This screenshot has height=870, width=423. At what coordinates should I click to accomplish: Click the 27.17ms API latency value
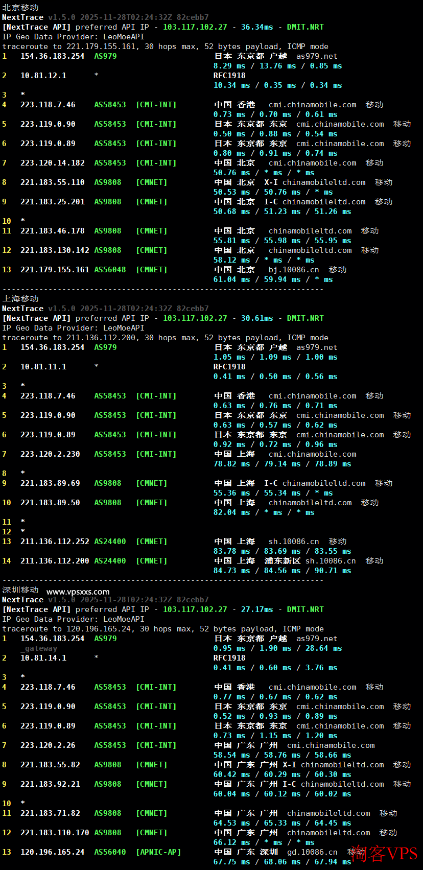coord(257,609)
